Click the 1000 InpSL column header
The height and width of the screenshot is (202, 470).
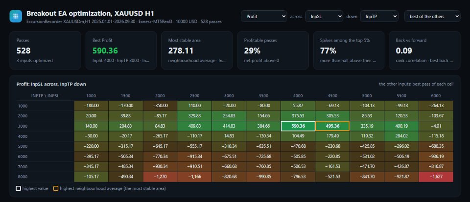(x=91, y=96)
